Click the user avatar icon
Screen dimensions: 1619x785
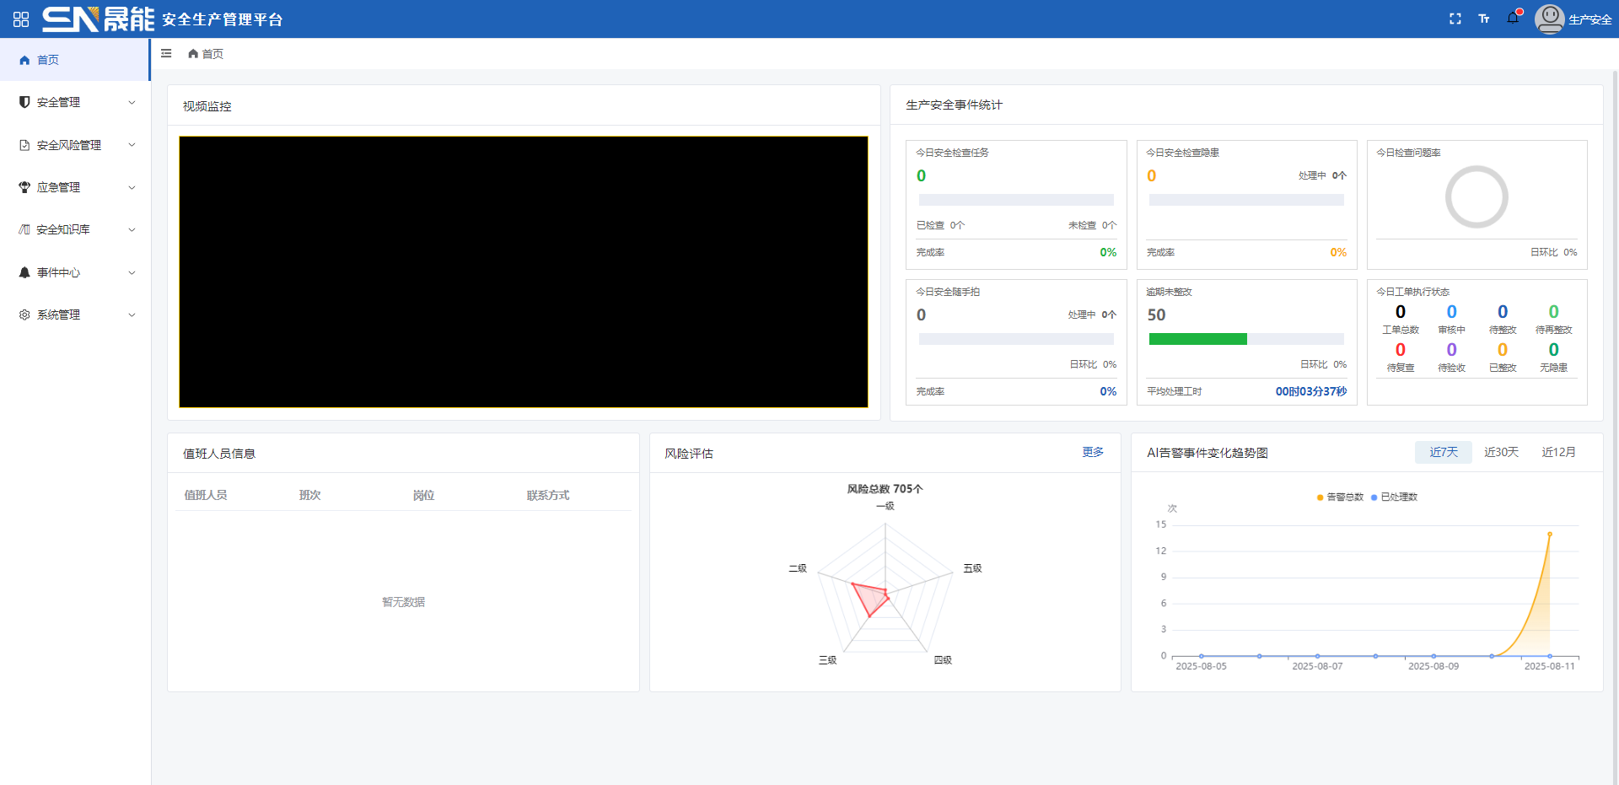1549,19
